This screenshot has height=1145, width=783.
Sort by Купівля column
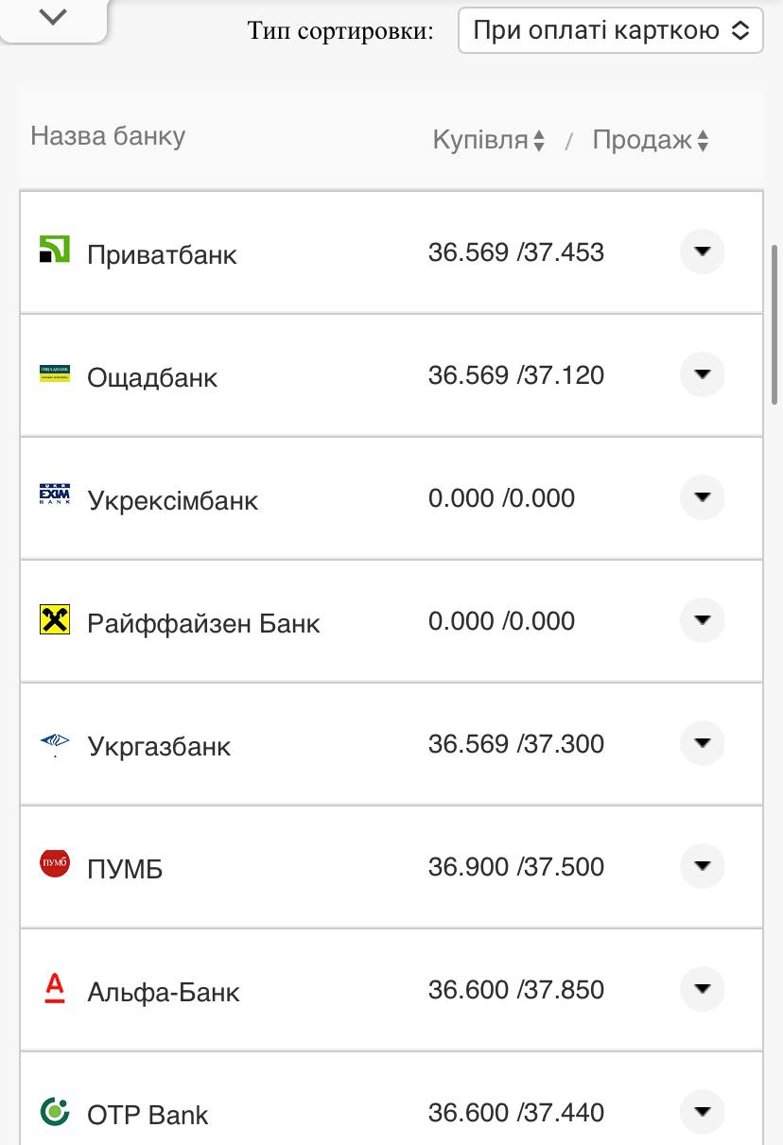pyautogui.click(x=488, y=141)
